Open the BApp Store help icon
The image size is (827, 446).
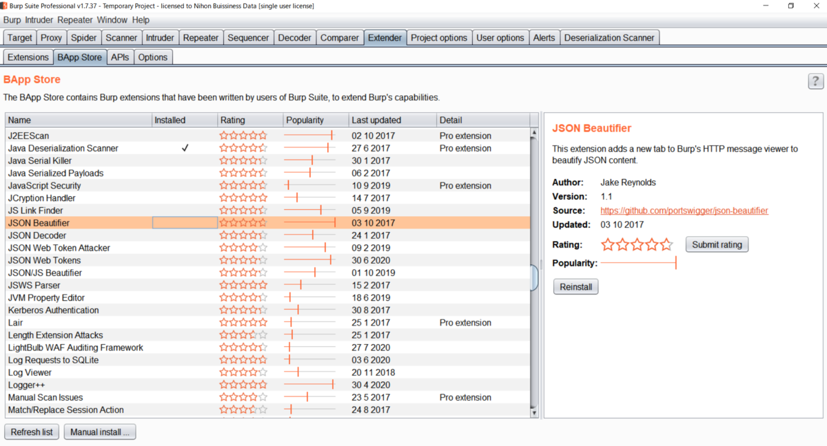pos(815,81)
